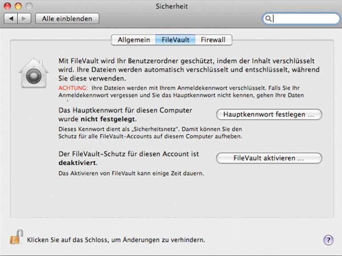Open help with the question mark button
The image size is (342, 256).
pyautogui.click(x=328, y=240)
